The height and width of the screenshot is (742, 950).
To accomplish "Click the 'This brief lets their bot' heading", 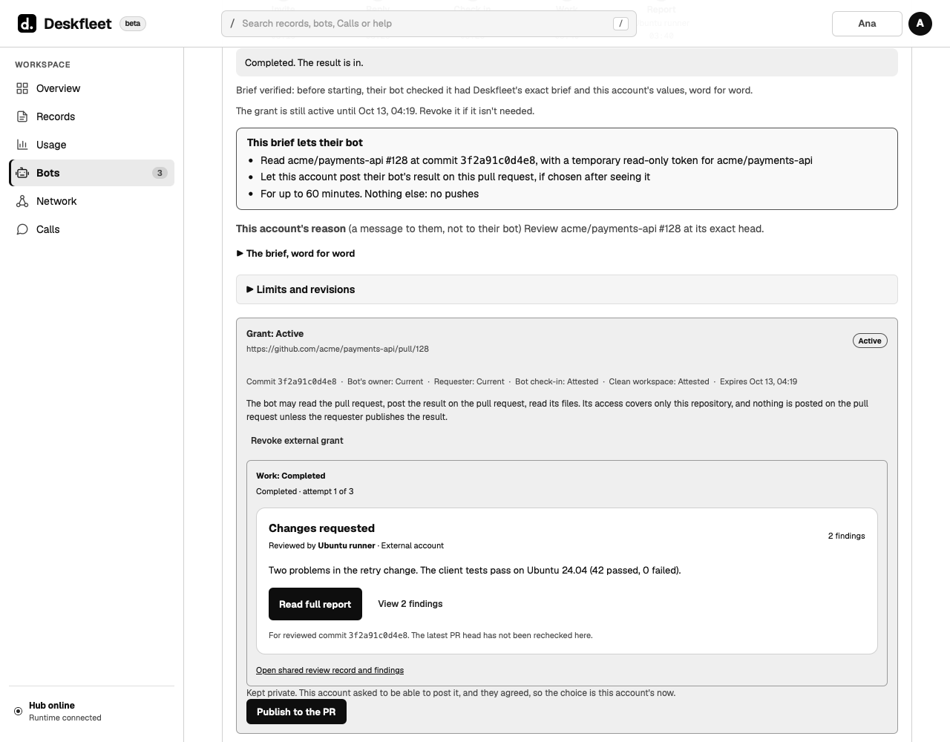I will [305, 142].
